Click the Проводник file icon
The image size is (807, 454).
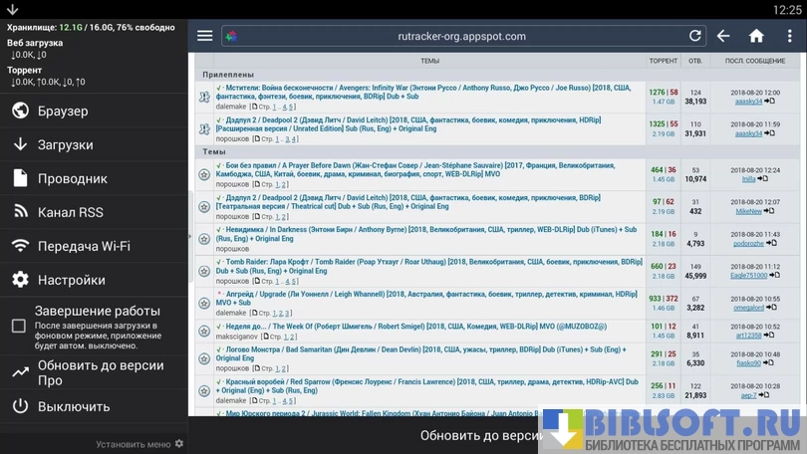[x=20, y=178]
